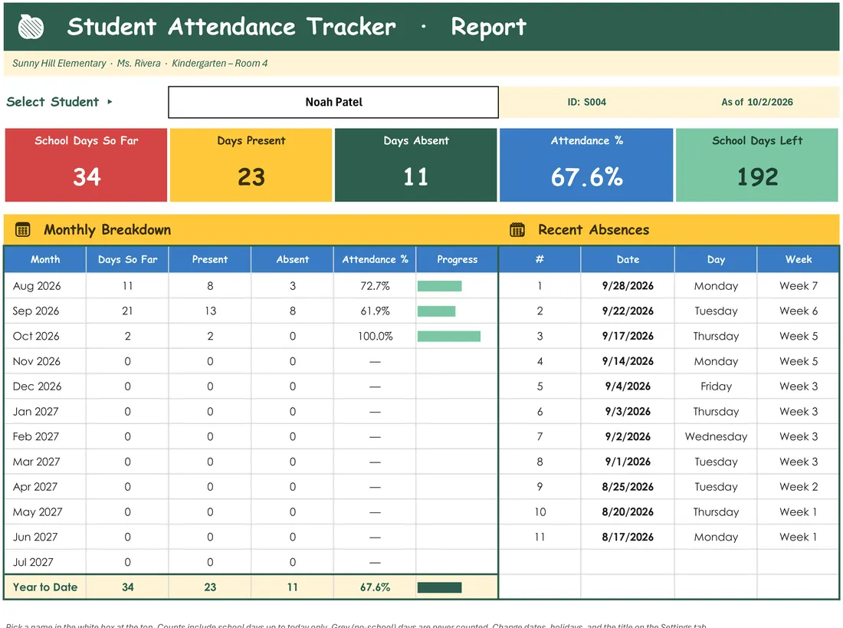Image resolution: width=843 pixels, height=628 pixels.
Task: Select the 8/25/2026 absence date
Action: pyautogui.click(x=628, y=487)
